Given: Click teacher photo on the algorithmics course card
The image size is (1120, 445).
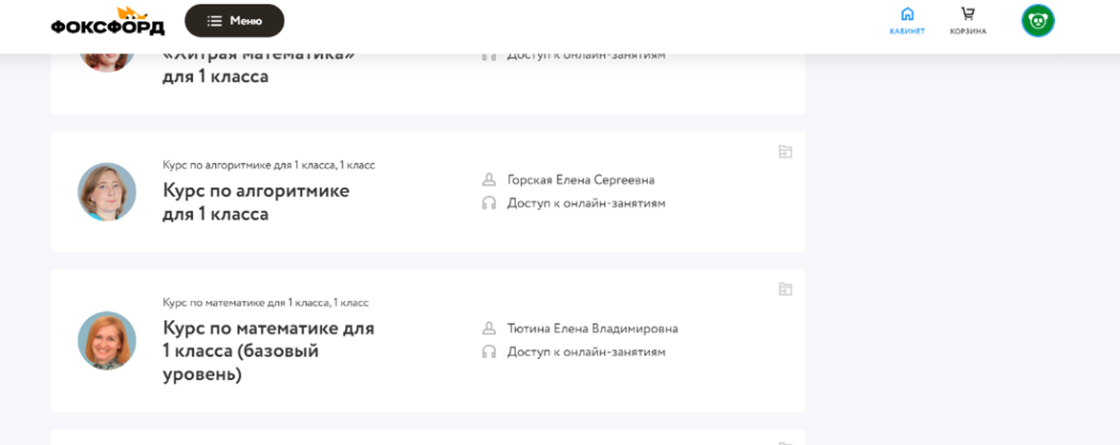Looking at the screenshot, I should [x=107, y=192].
